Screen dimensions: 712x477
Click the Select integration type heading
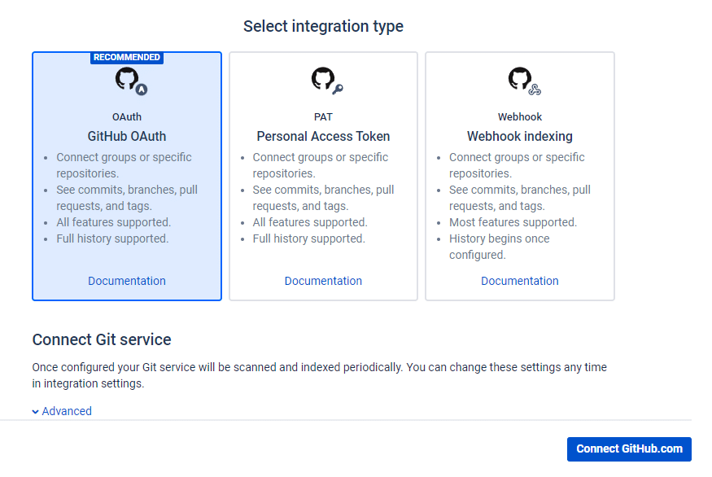(x=323, y=26)
